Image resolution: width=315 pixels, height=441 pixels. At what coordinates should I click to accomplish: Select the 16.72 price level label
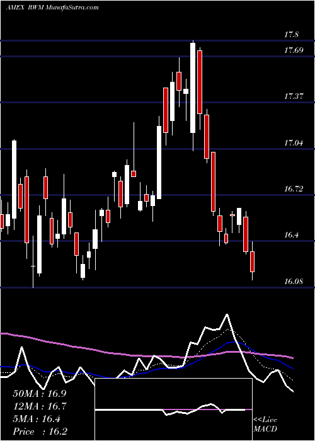tap(294, 189)
